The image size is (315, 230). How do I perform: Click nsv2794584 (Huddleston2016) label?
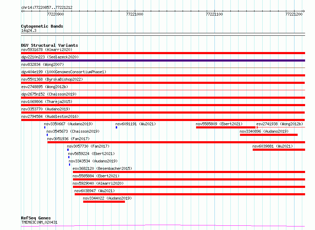[x=50, y=116]
